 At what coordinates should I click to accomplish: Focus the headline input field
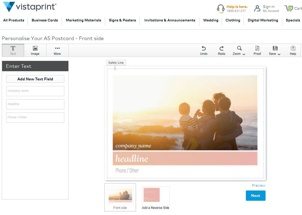tap(35, 104)
